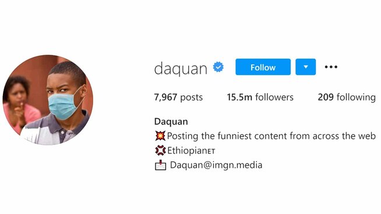The width and height of the screenshot is (381, 214).
Task: Open the daquan profile picture
Action: coord(48,100)
